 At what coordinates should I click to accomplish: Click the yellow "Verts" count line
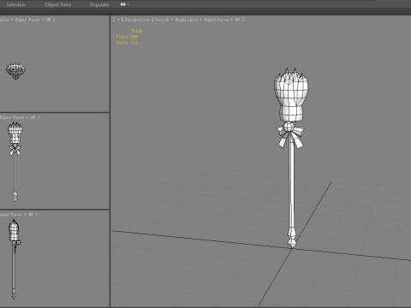click(x=127, y=43)
